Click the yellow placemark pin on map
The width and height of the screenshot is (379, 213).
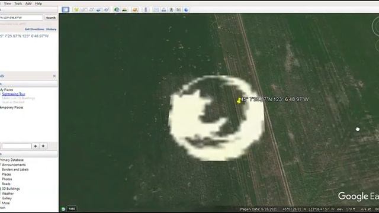pyautogui.click(x=239, y=101)
